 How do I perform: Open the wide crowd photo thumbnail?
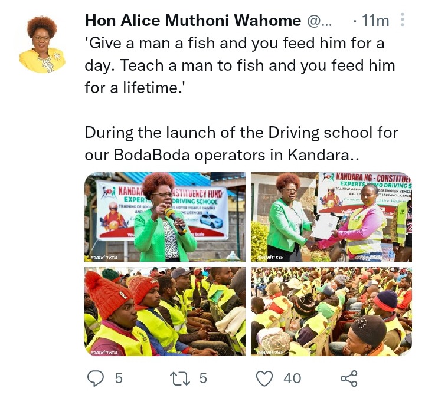coord(331,311)
